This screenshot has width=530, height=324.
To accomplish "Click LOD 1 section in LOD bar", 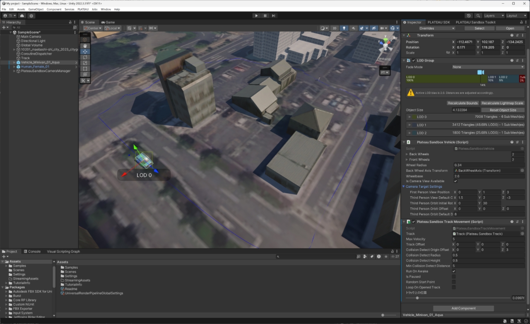I will coord(492,79).
